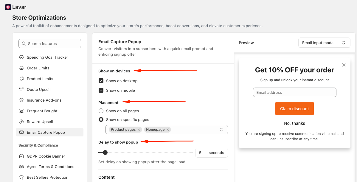Screen dimensions: 357x182
Task: Uncheck Show on mobile
Action: pos(101,90)
